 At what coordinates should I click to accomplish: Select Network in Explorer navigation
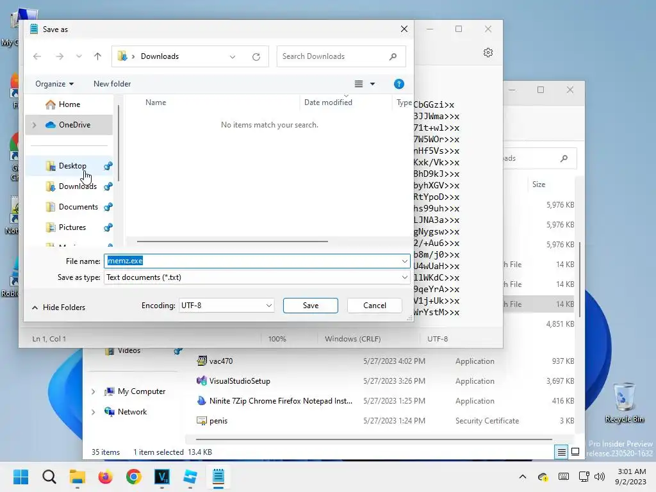coord(132,412)
